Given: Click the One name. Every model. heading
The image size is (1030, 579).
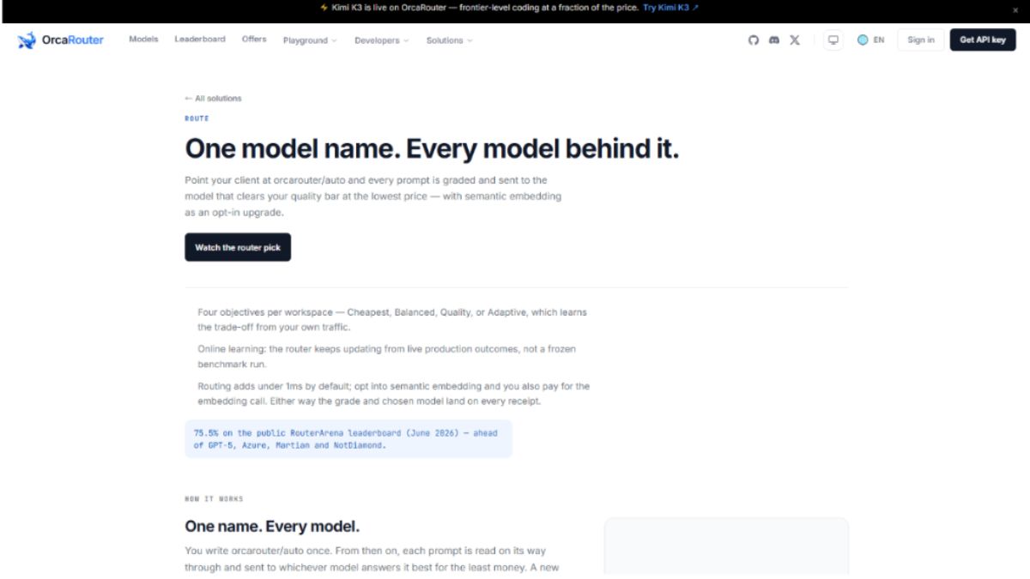Looking at the screenshot, I should coord(272,526).
